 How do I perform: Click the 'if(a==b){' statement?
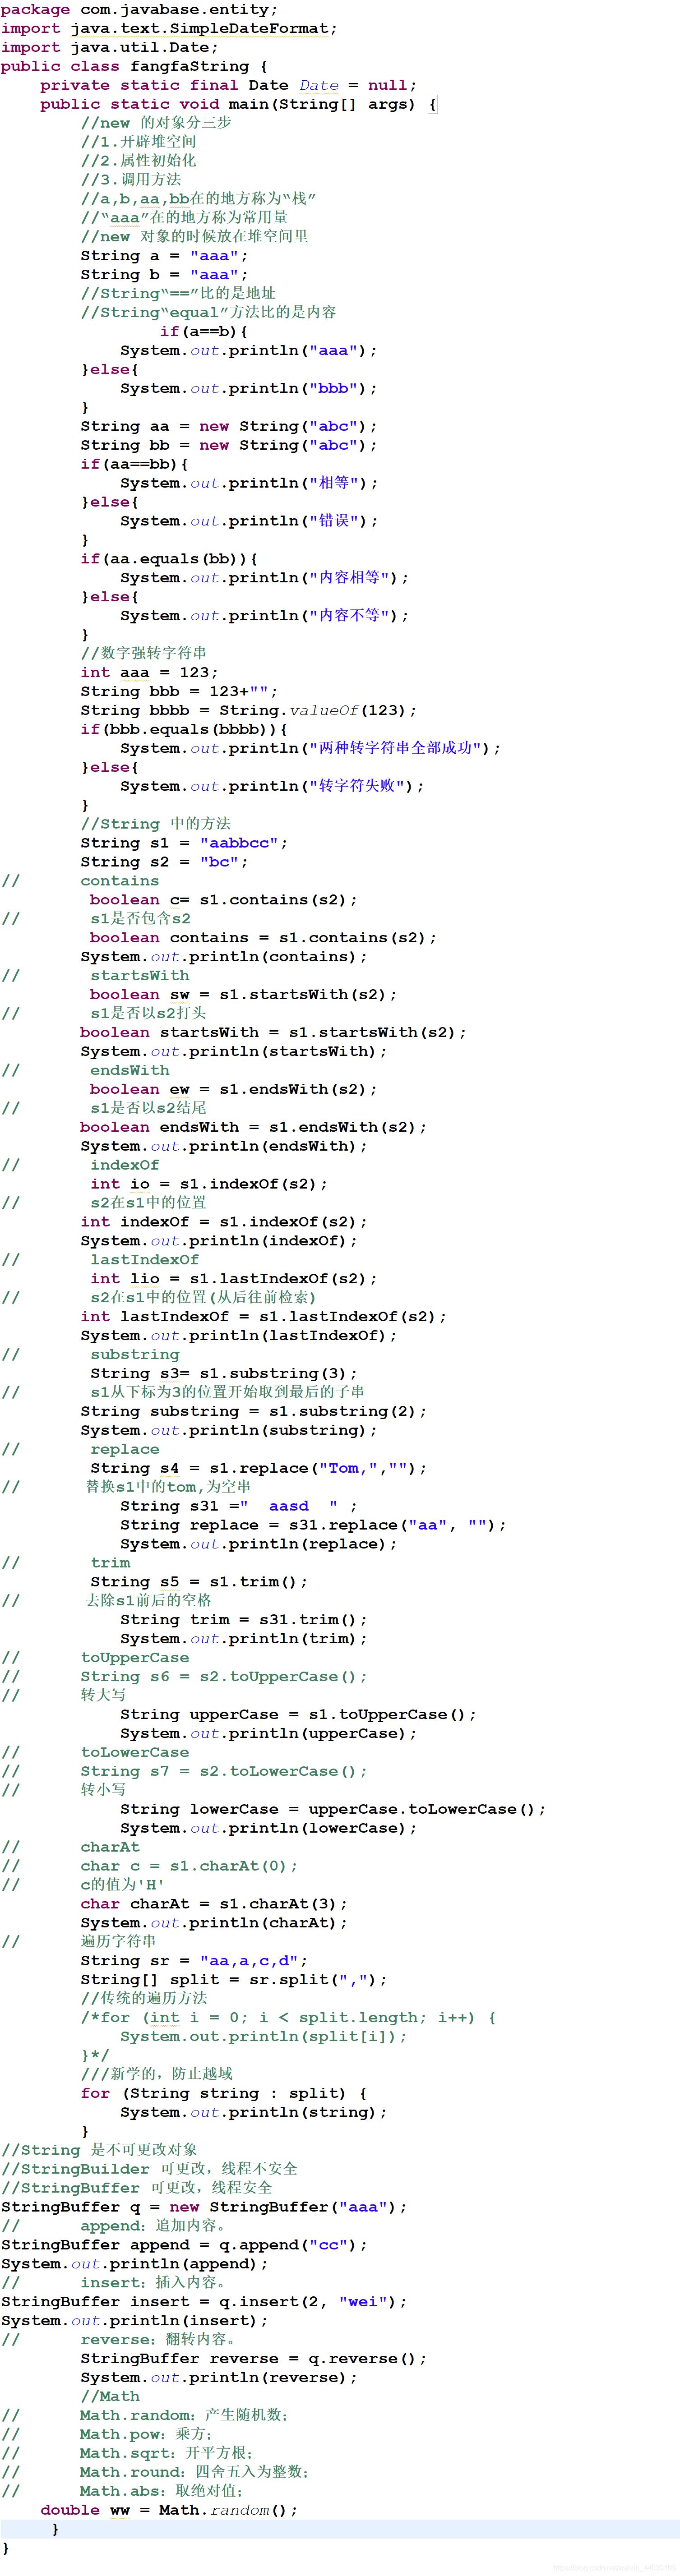click(204, 331)
